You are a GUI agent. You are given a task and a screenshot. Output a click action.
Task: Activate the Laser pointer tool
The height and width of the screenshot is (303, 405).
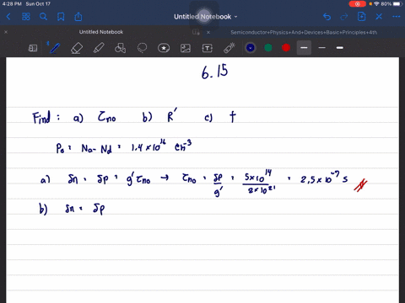tap(229, 48)
